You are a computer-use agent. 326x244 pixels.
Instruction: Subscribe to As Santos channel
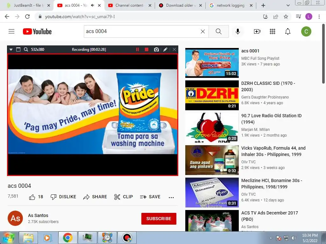click(x=159, y=219)
